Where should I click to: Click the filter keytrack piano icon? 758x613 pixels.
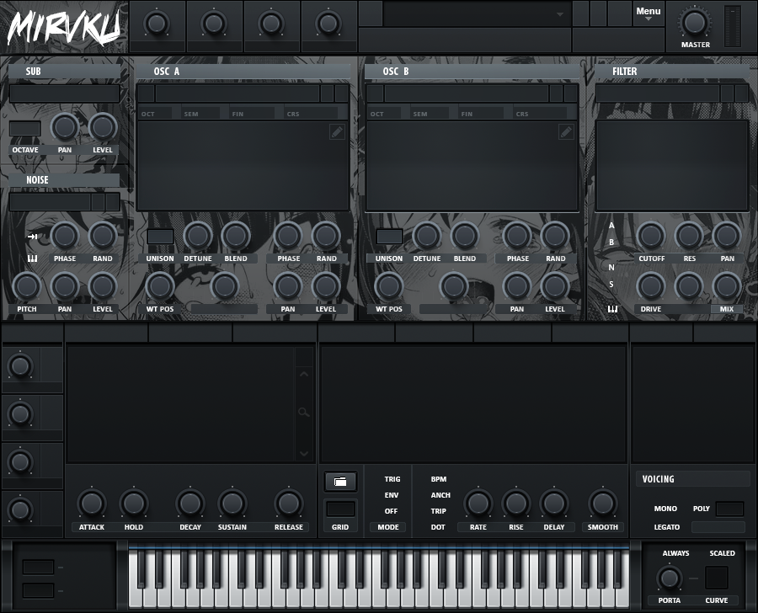(612, 309)
